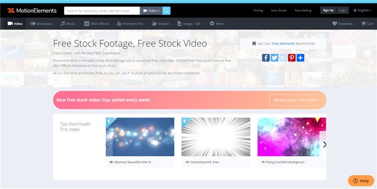377x189 pixels.
Task: Click Start Selling link
Action: click(x=303, y=11)
